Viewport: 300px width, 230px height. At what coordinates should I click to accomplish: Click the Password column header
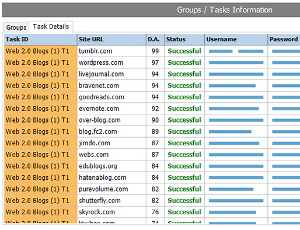pyautogui.click(x=284, y=39)
